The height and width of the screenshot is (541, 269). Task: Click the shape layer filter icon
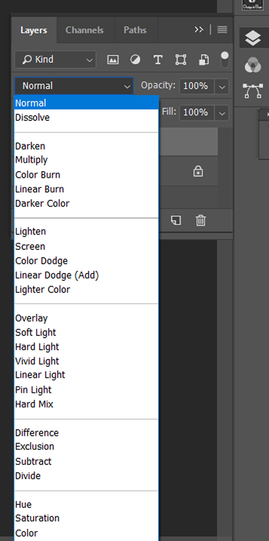(x=180, y=60)
